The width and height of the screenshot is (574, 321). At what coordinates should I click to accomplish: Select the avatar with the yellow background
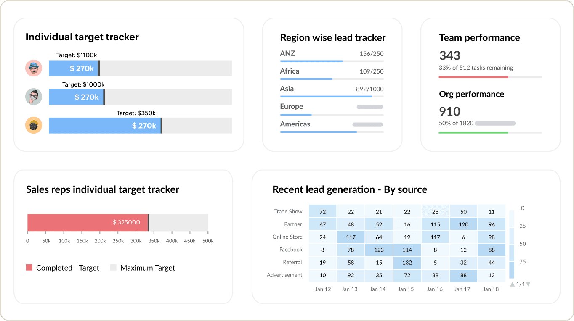click(34, 125)
